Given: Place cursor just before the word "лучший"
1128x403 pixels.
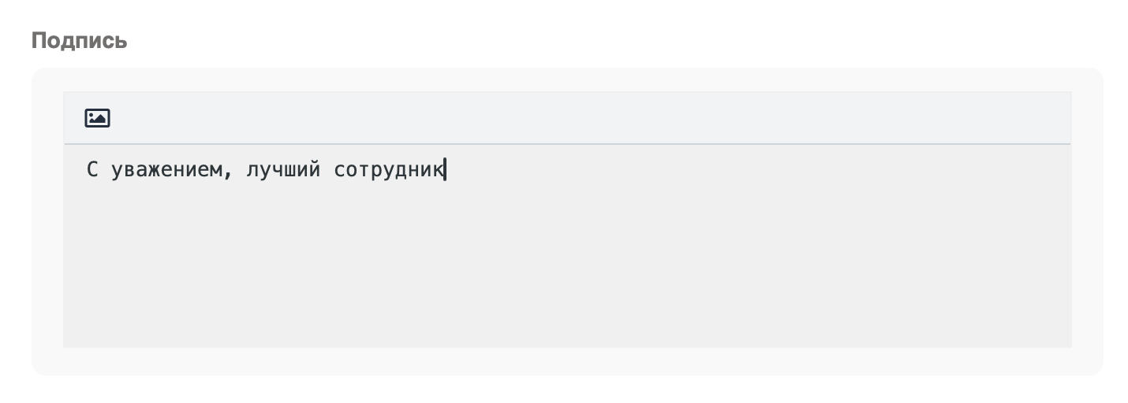Looking at the screenshot, I should click(246, 170).
